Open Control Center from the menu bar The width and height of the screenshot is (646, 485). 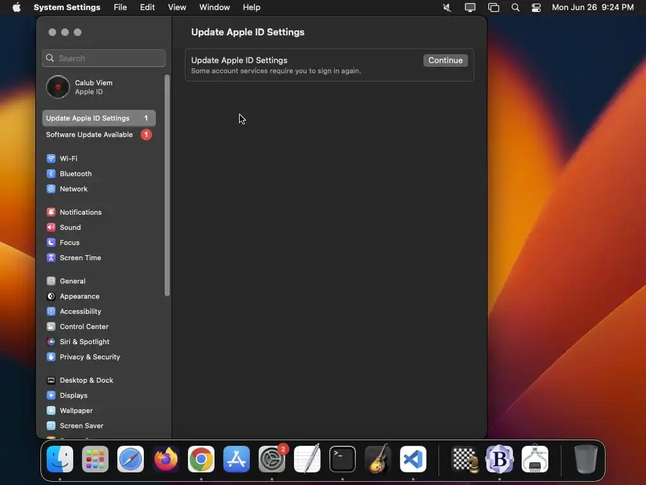pos(536,8)
